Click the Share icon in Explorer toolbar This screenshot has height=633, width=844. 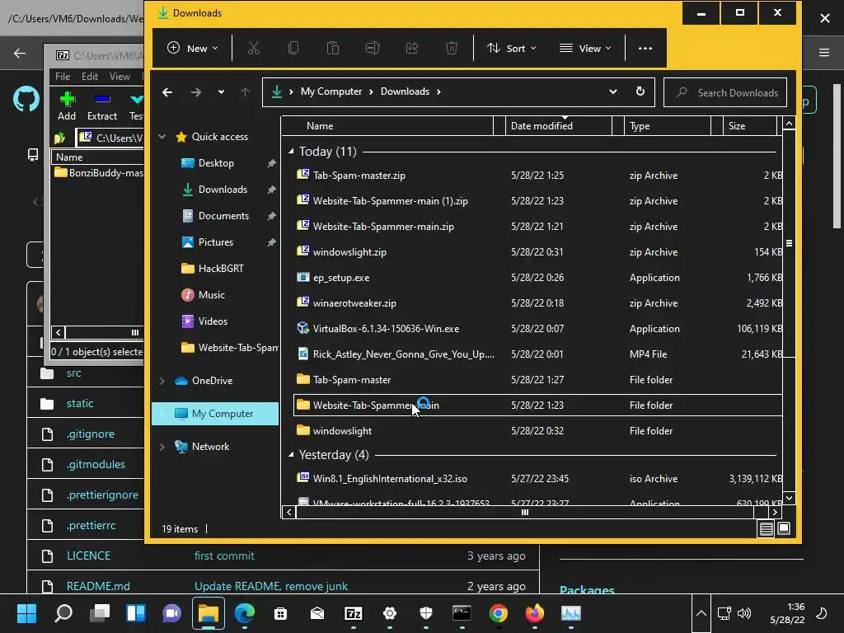(x=412, y=49)
